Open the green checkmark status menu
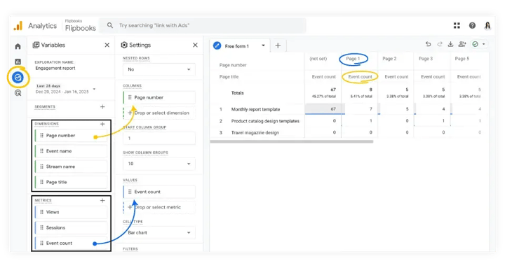 click(478, 44)
